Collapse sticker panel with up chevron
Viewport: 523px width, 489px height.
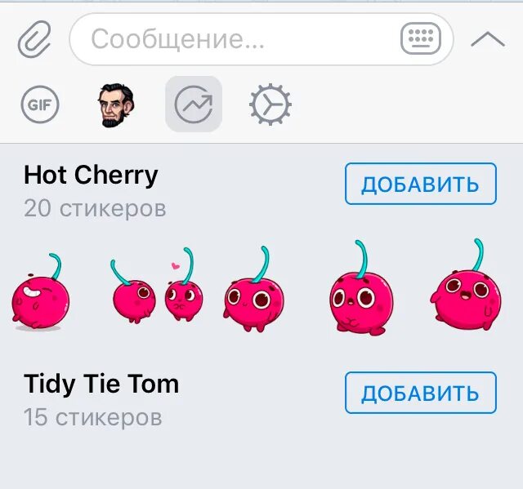point(488,39)
